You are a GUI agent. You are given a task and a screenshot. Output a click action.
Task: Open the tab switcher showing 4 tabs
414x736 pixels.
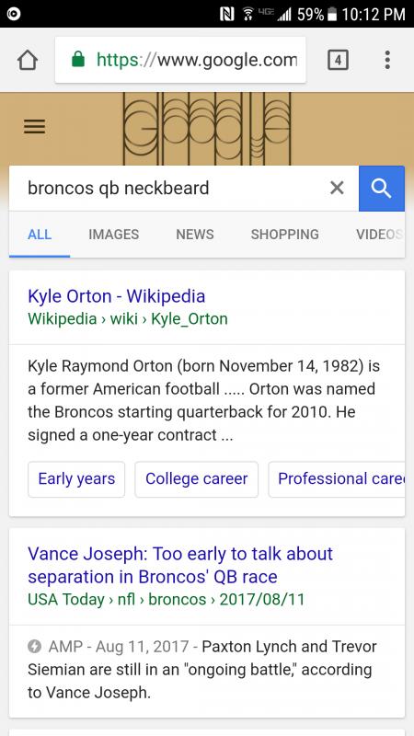(338, 60)
